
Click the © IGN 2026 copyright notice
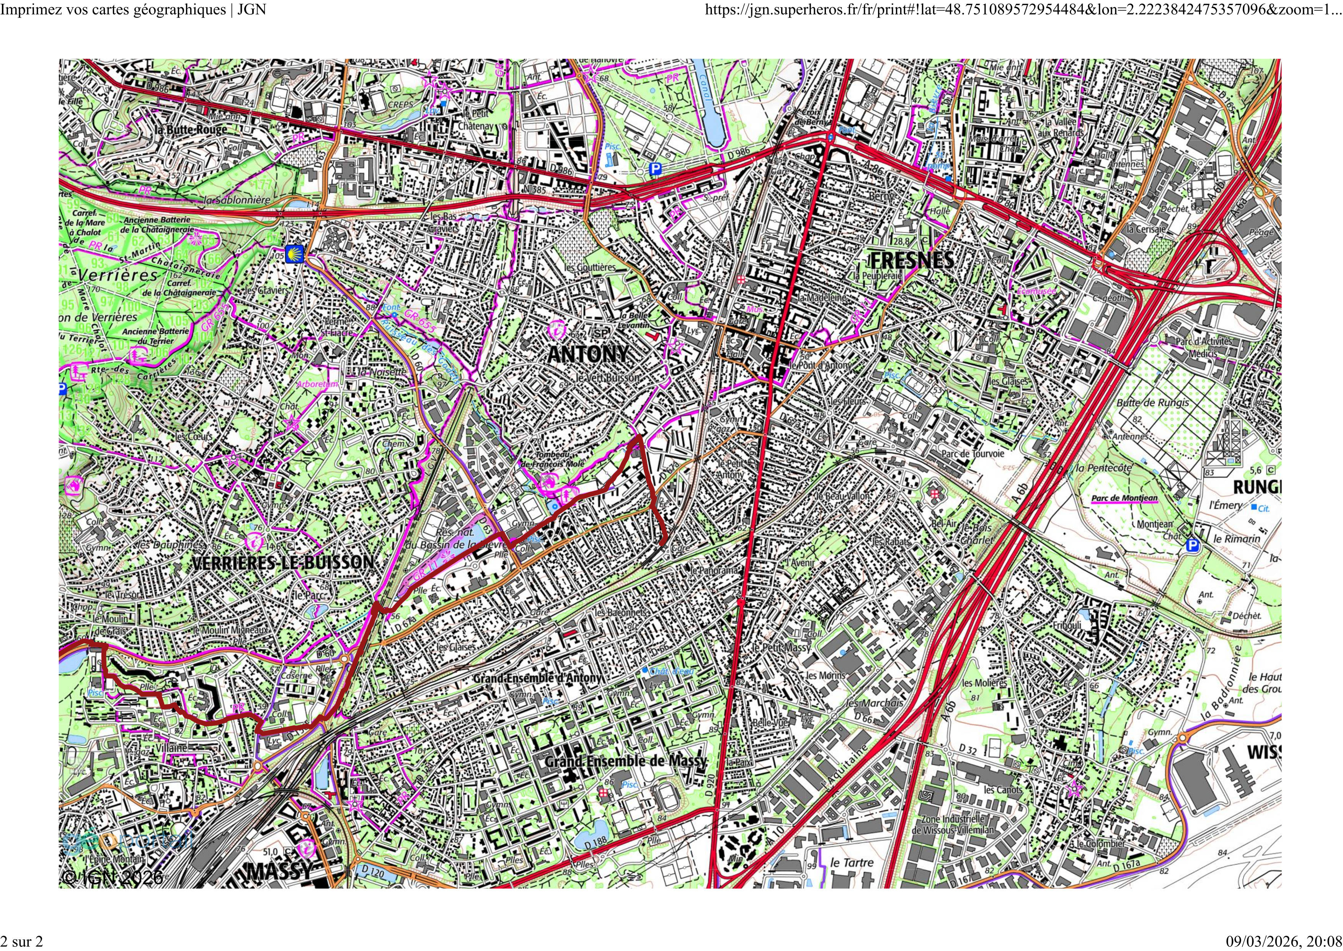tap(113, 877)
